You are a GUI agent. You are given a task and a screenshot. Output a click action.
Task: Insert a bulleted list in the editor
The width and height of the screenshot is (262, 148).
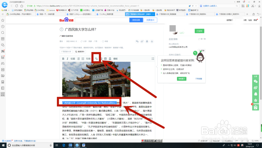[83, 59]
